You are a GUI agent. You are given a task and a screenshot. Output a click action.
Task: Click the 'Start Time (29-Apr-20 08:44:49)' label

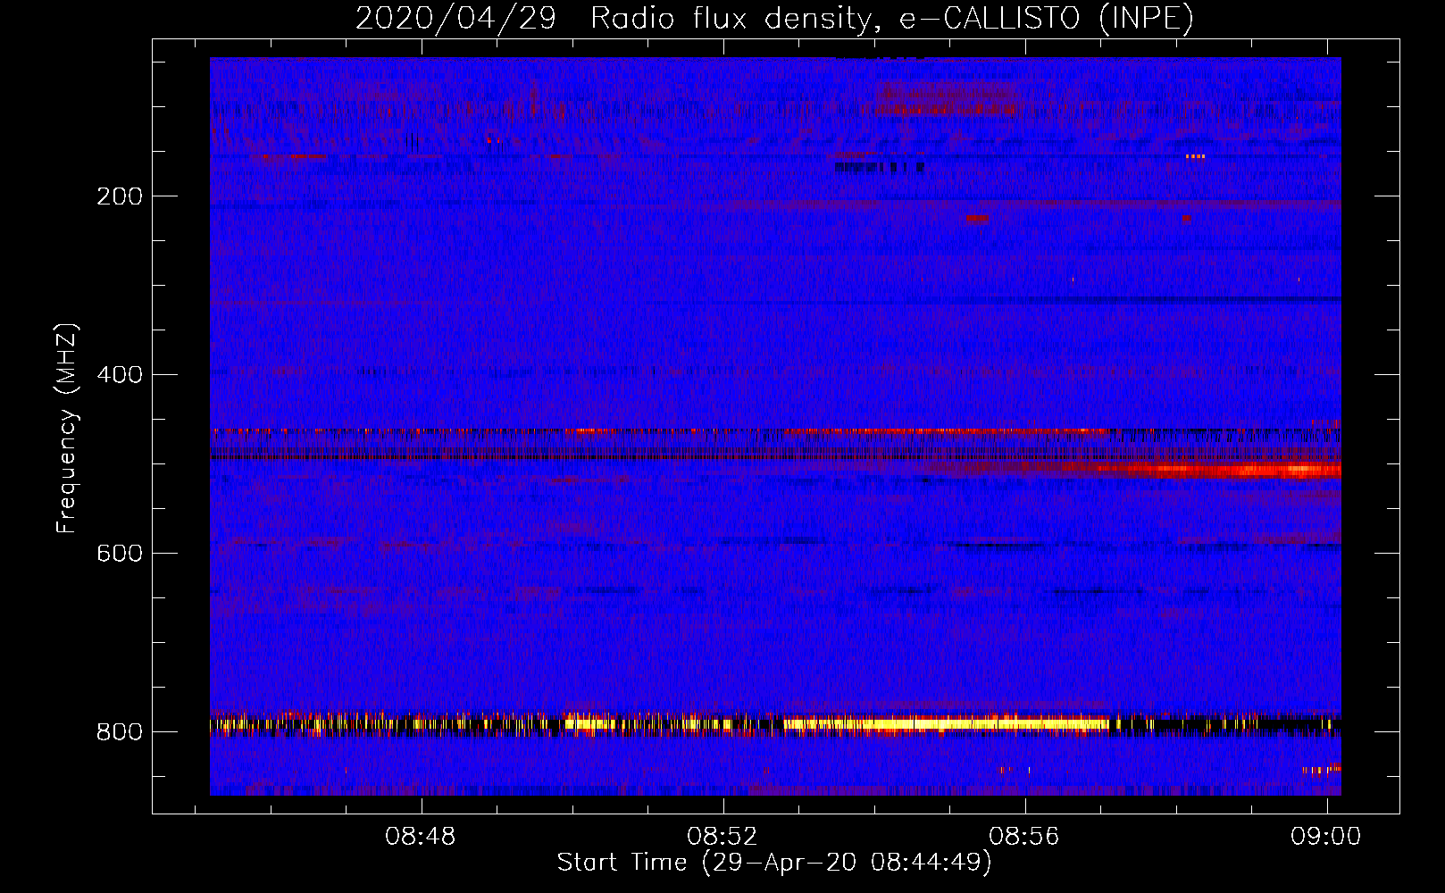(774, 863)
